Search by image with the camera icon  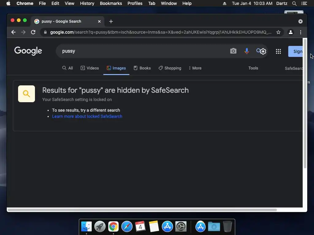click(x=233, y=51)
